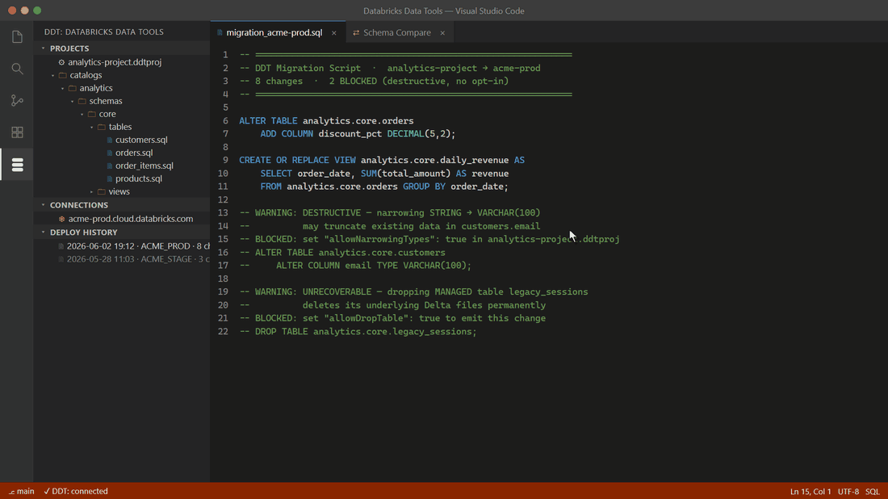Collapse the analytics tree node arrow

(x=62, y=88)
